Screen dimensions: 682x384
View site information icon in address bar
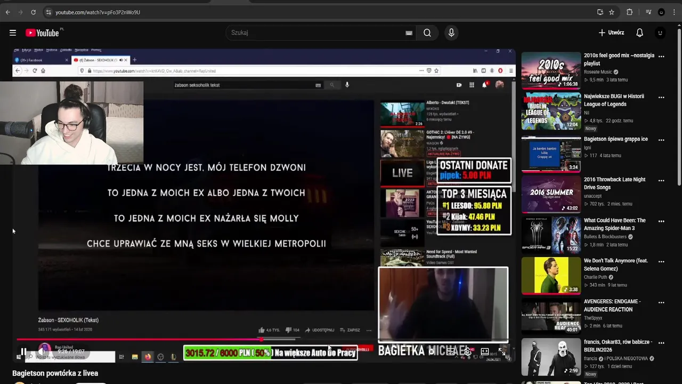(x=48, y=12)
